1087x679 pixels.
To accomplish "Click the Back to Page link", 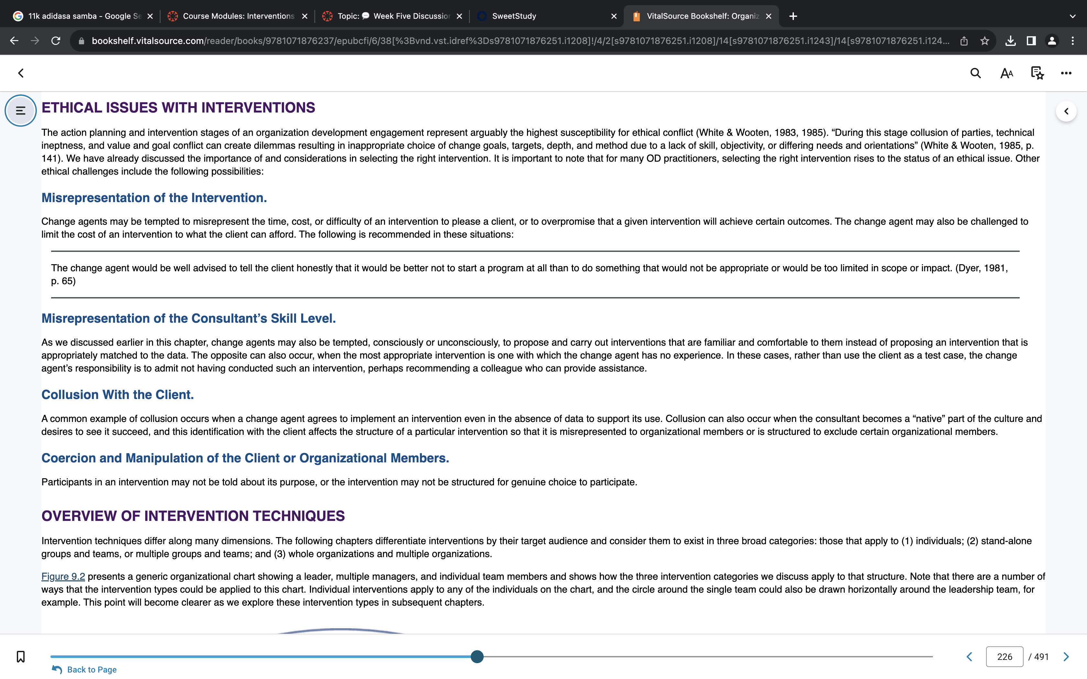I will [84, 670].
